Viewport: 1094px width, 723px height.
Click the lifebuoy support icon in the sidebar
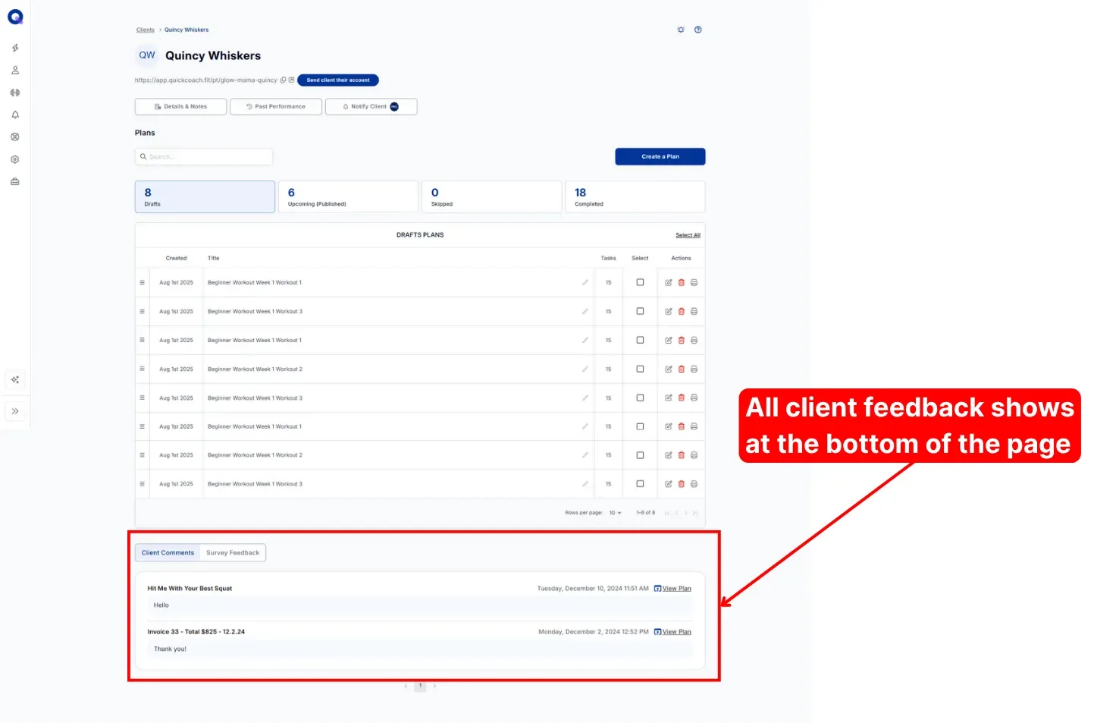point(15,137)
